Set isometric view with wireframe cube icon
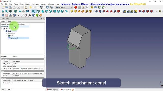The width and height of the screenshot is (163, 91). point(38,11)
